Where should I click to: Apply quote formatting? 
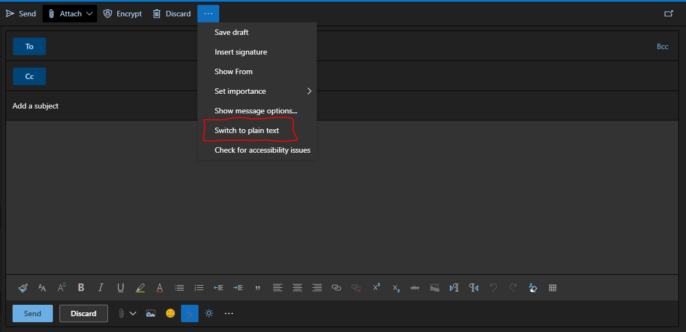258,288
